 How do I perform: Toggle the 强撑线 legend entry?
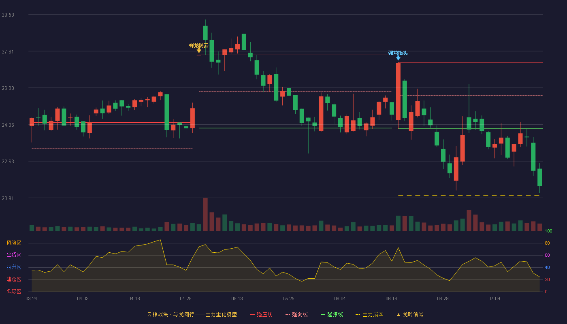click(x=332, y=314)
